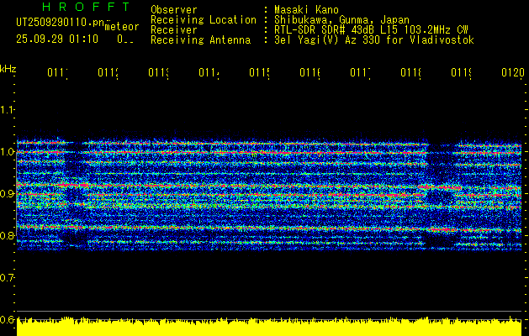Click the HROFFT title text

coord(86,7)
